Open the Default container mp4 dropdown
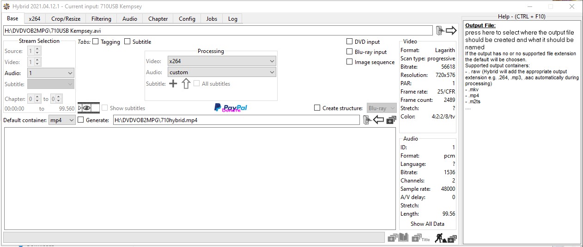Image resolution: width=583 pixels, height=247 pixels. 62,120
